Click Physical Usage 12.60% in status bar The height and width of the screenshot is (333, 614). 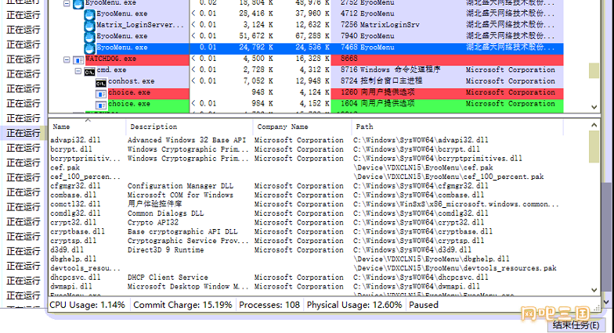pyautogui.click(x=354, y=305)
